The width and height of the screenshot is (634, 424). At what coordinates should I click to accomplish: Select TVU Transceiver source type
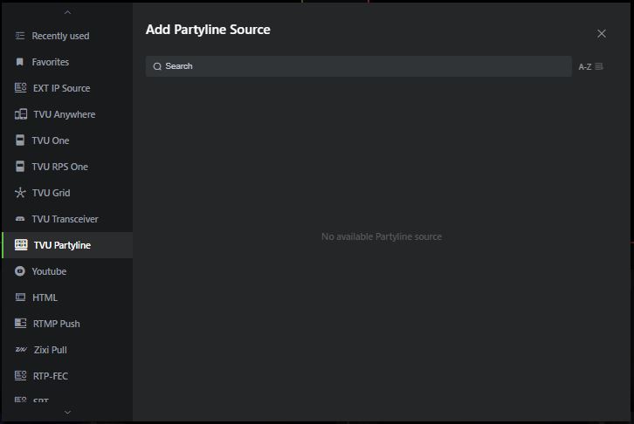(67, 219)
